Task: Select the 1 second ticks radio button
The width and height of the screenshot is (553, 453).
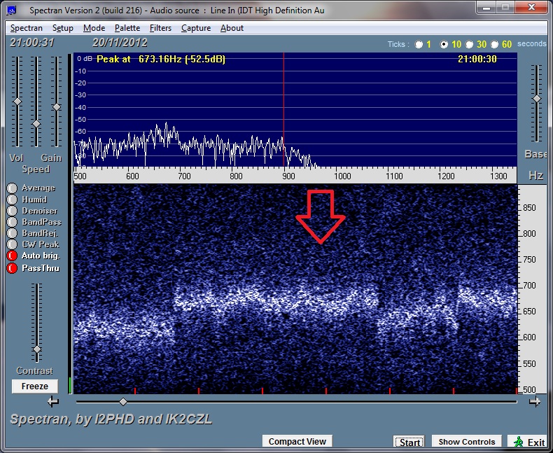Action: (x=419, y=44)
